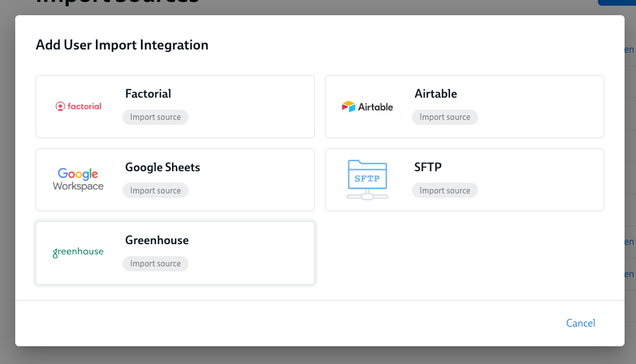This screenshot has width=636, height=364.
Task: Click the Airtable logo icon
Action: [368, 107]
